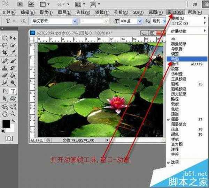Swap foreground and background colors

13,121
